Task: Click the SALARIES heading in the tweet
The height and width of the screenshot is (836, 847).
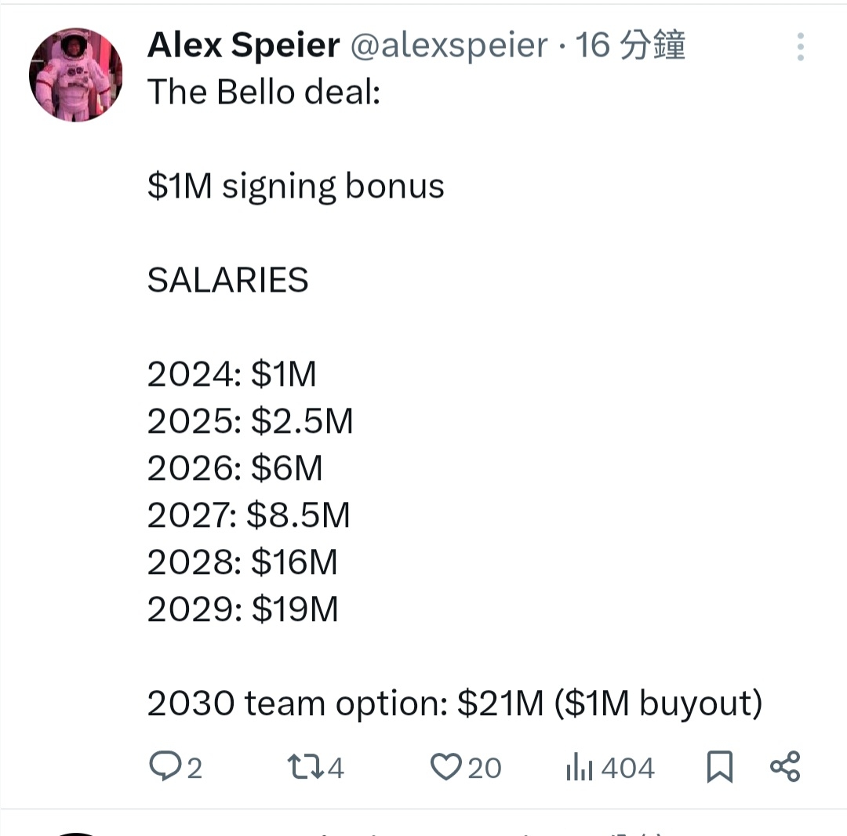Action: (227, 281)
